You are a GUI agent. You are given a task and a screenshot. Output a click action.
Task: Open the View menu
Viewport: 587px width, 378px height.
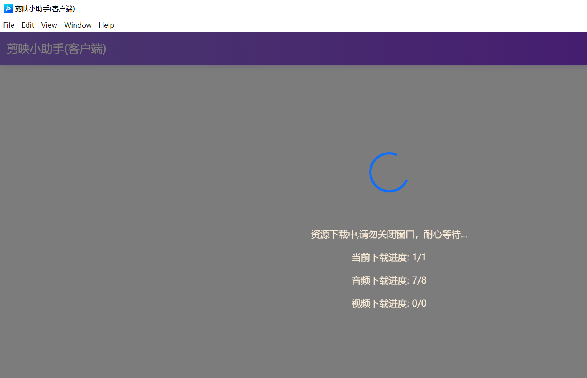click(49, 25)
